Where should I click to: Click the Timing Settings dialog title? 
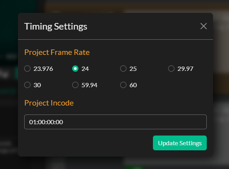click(56, 26)
